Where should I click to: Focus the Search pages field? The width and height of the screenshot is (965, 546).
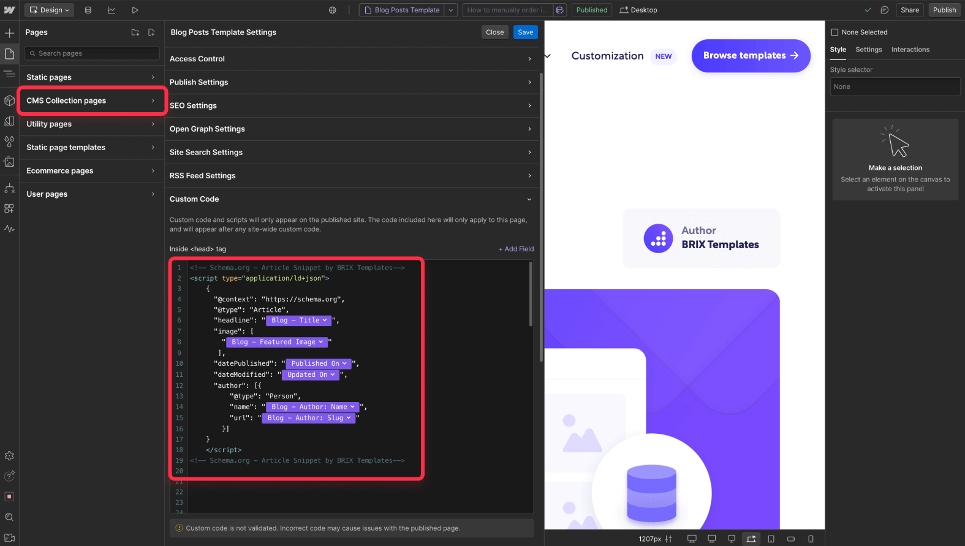coord(92,53)
